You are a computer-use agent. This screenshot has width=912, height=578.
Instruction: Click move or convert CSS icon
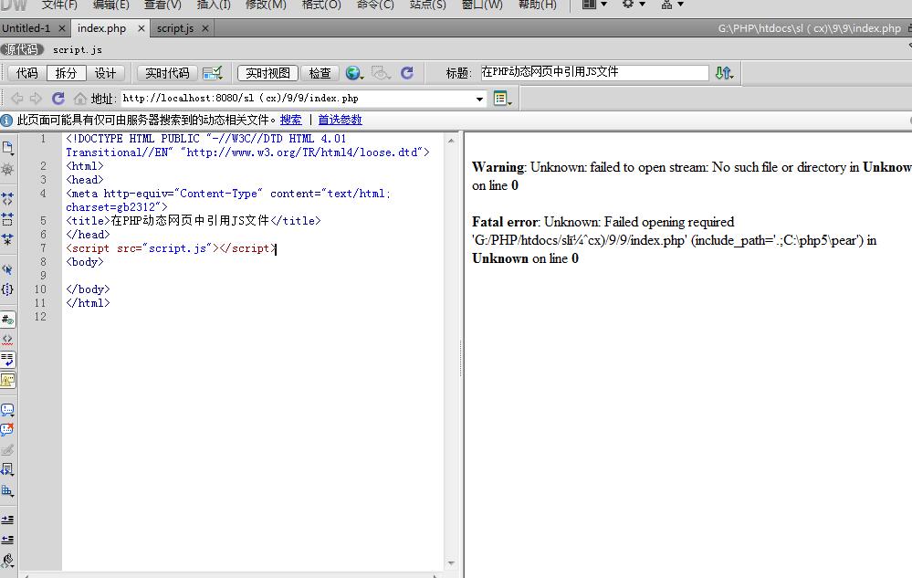pyautogui.click(x=7, y=490)
